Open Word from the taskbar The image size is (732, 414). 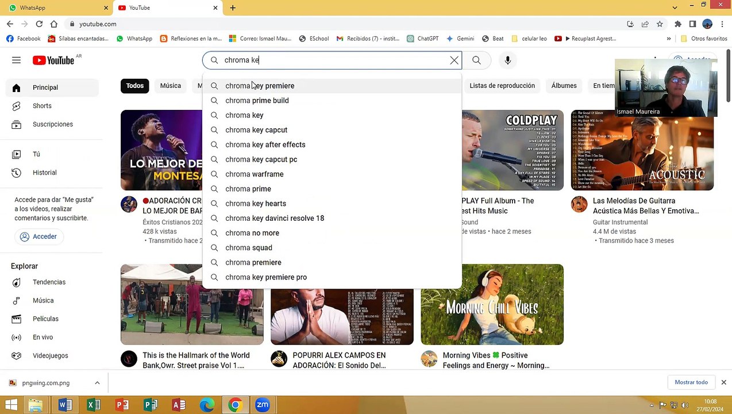pos(65,405)
